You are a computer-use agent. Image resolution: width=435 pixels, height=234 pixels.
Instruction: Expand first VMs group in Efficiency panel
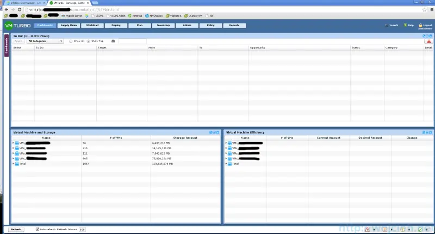pos(226,143)
